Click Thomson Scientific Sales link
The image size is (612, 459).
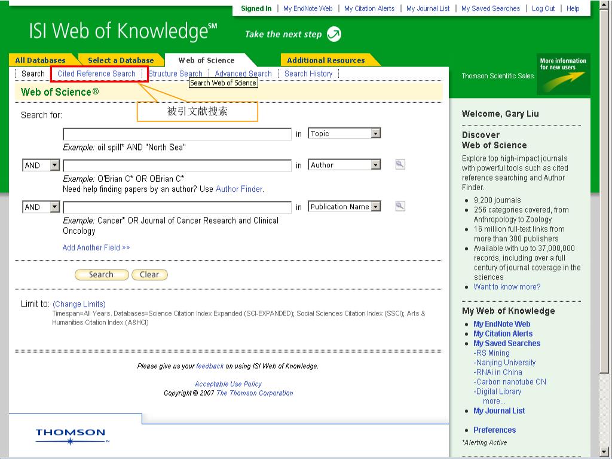[x=498, y=76]
